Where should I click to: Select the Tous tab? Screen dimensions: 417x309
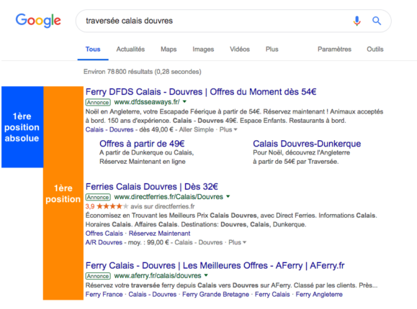pyautogui.click(x=93, y=49)
